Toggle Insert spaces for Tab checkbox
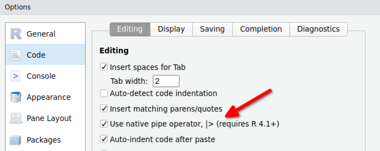 pyautogui.click(x=104, y=67)
